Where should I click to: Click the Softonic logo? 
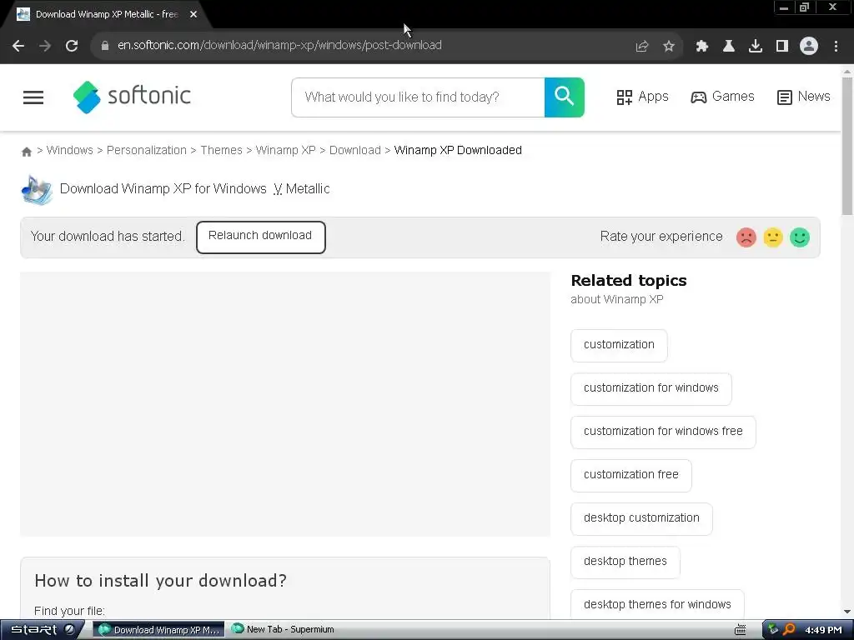pos(132,97)
